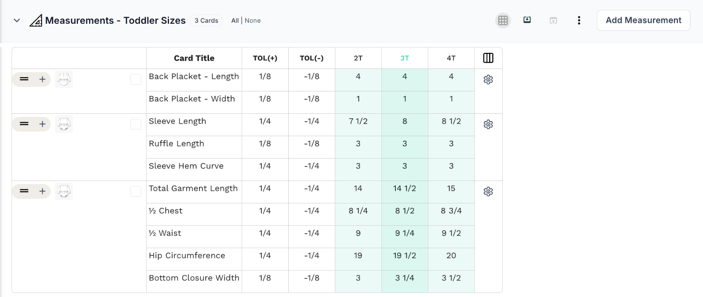Edit the 2T value 7 1/2 for Sleeve Length
Image resolution: width=703 pixels, height=297 pixels.
pos(358,125)
